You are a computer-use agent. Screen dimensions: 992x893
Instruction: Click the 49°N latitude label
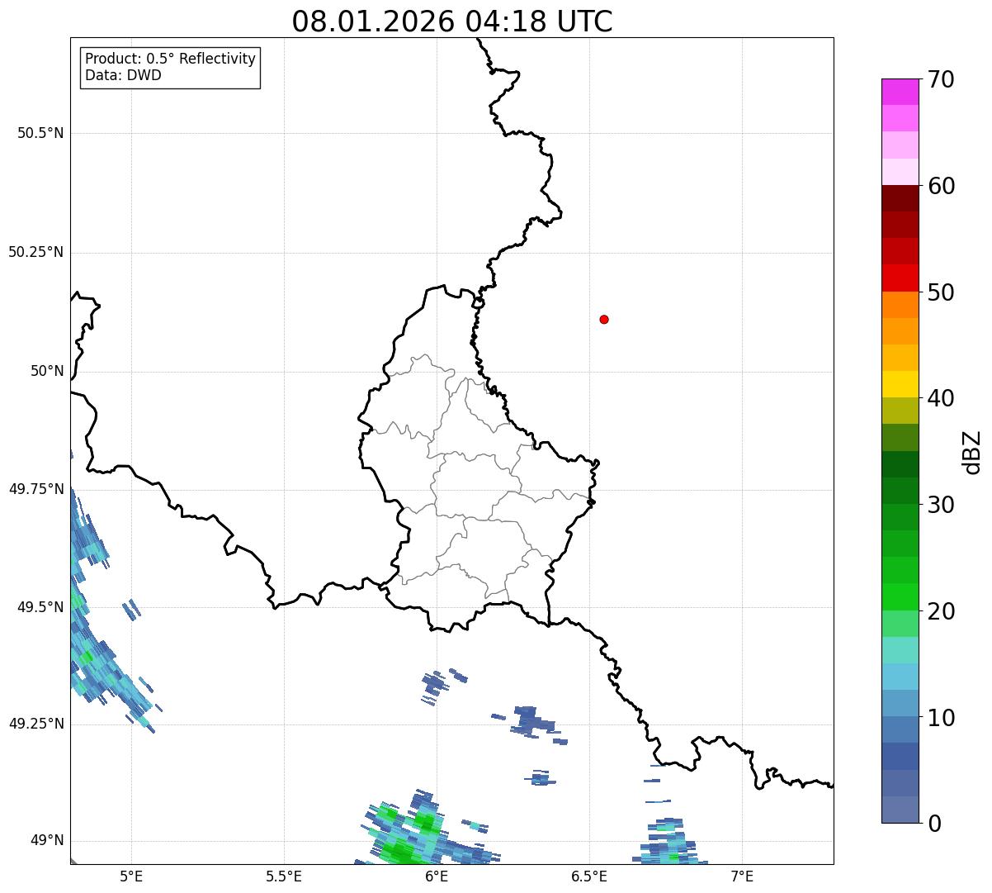click(47, 841)
